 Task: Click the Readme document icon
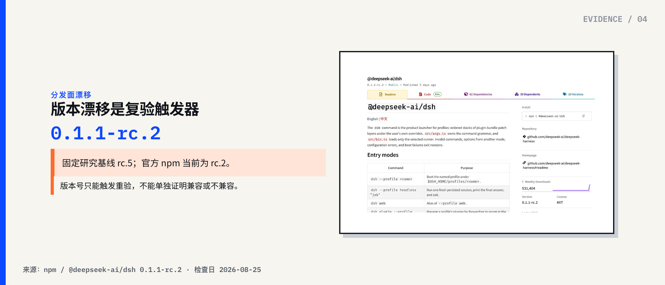[381, 94]
